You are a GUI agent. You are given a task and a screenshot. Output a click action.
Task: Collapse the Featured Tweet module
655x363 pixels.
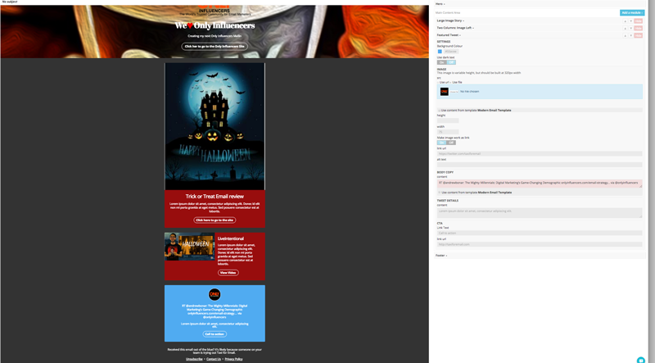click(449, 35)
